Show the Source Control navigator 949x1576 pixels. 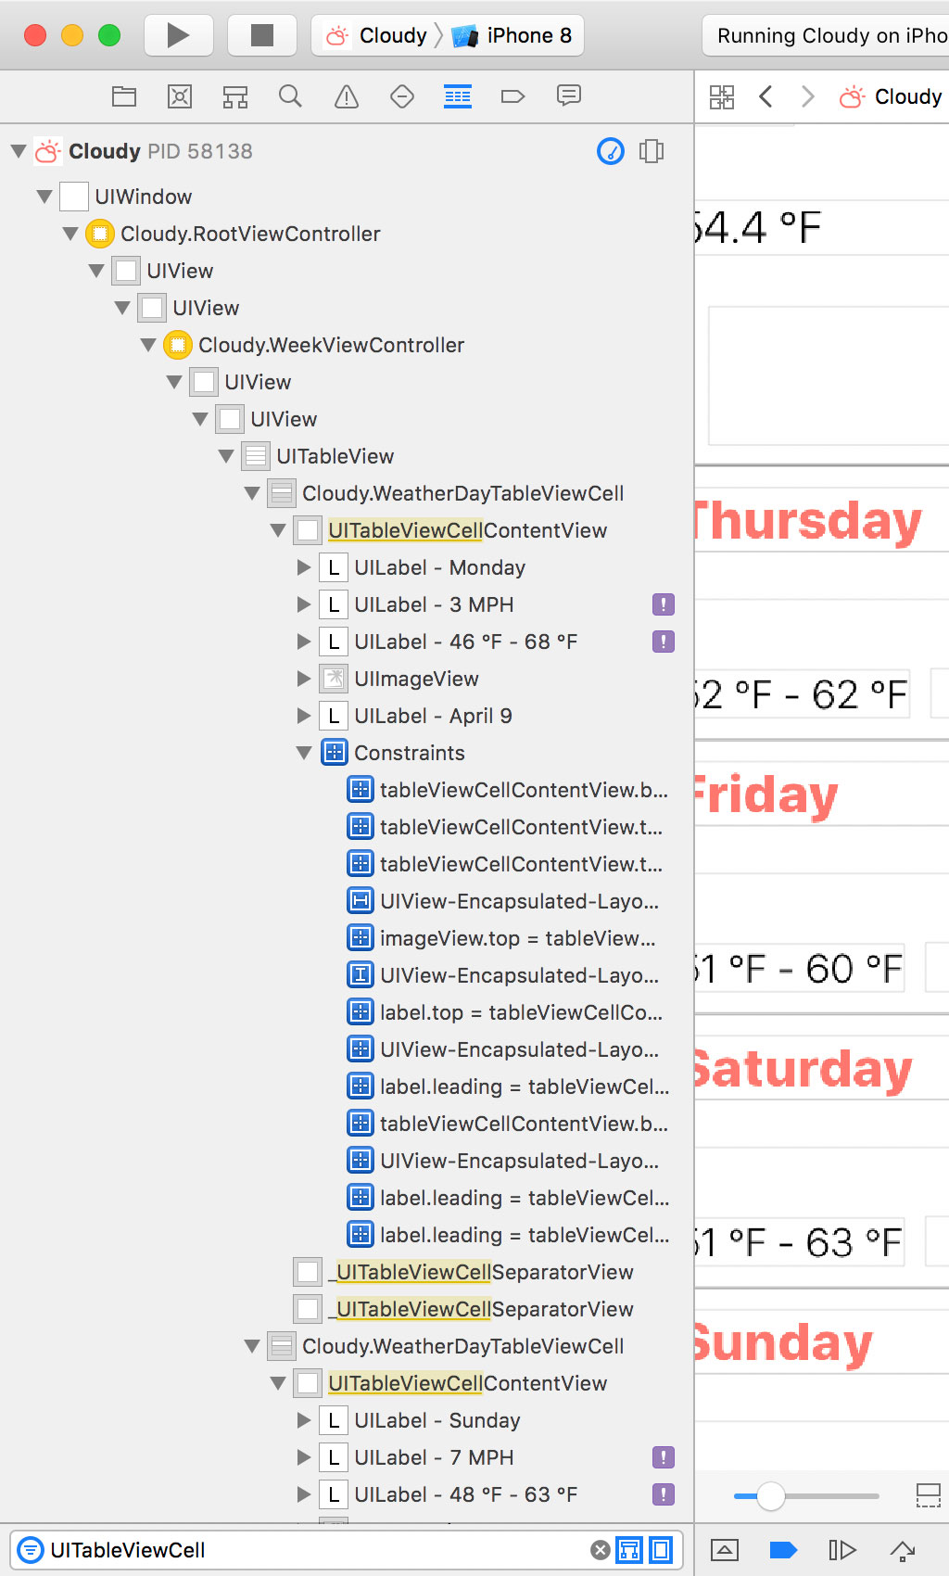tap(180, 96)
